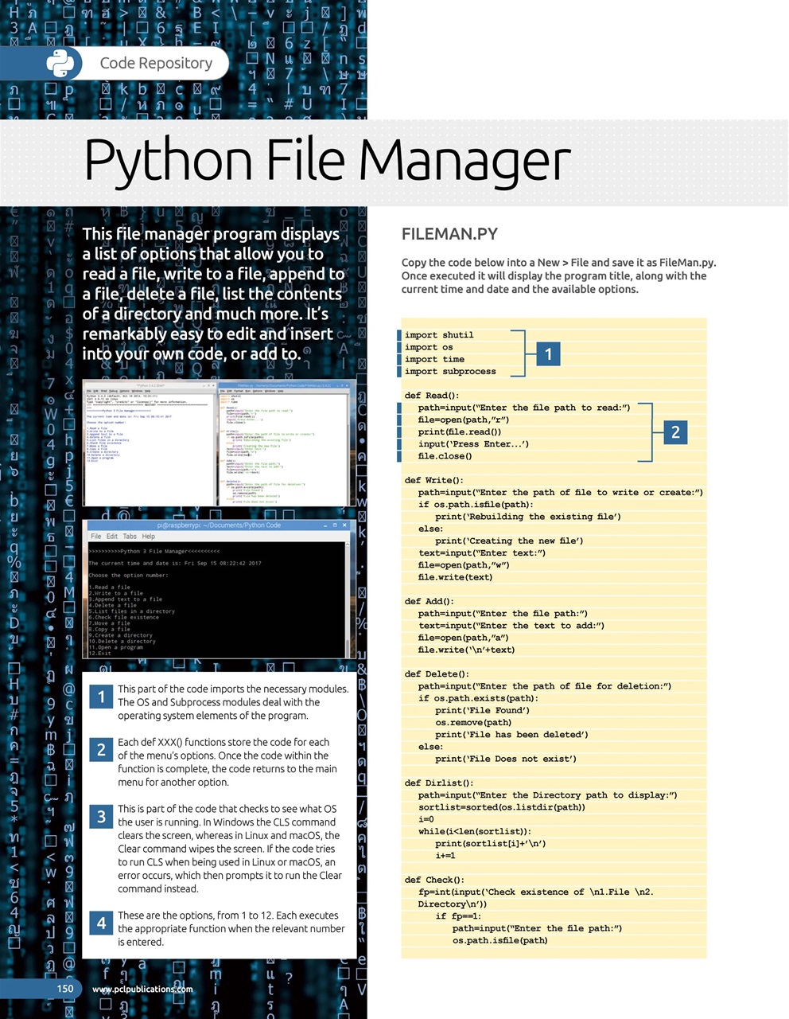
Task: Select the FileMan.py editor window screenshot
Action: (283, 442)
